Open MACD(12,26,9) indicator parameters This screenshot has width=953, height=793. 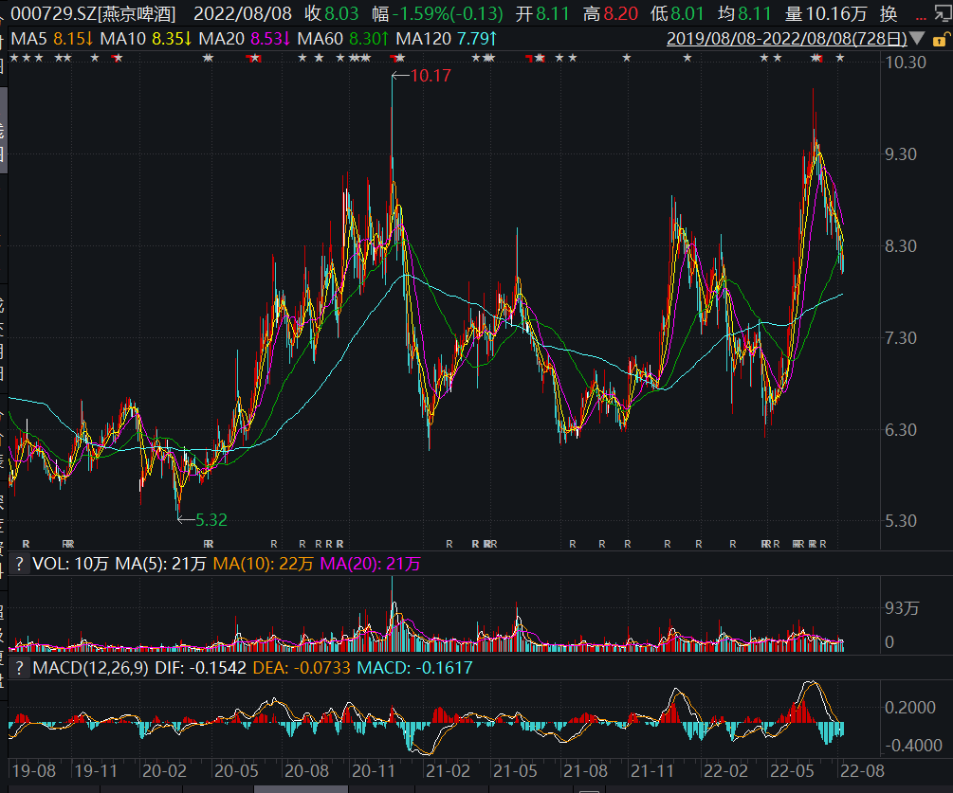(91, 668)
